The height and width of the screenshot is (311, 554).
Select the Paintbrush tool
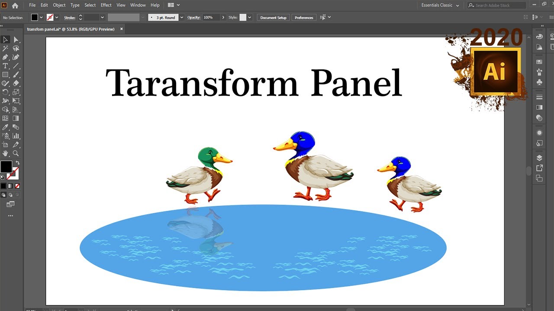[x=16, y=75]
